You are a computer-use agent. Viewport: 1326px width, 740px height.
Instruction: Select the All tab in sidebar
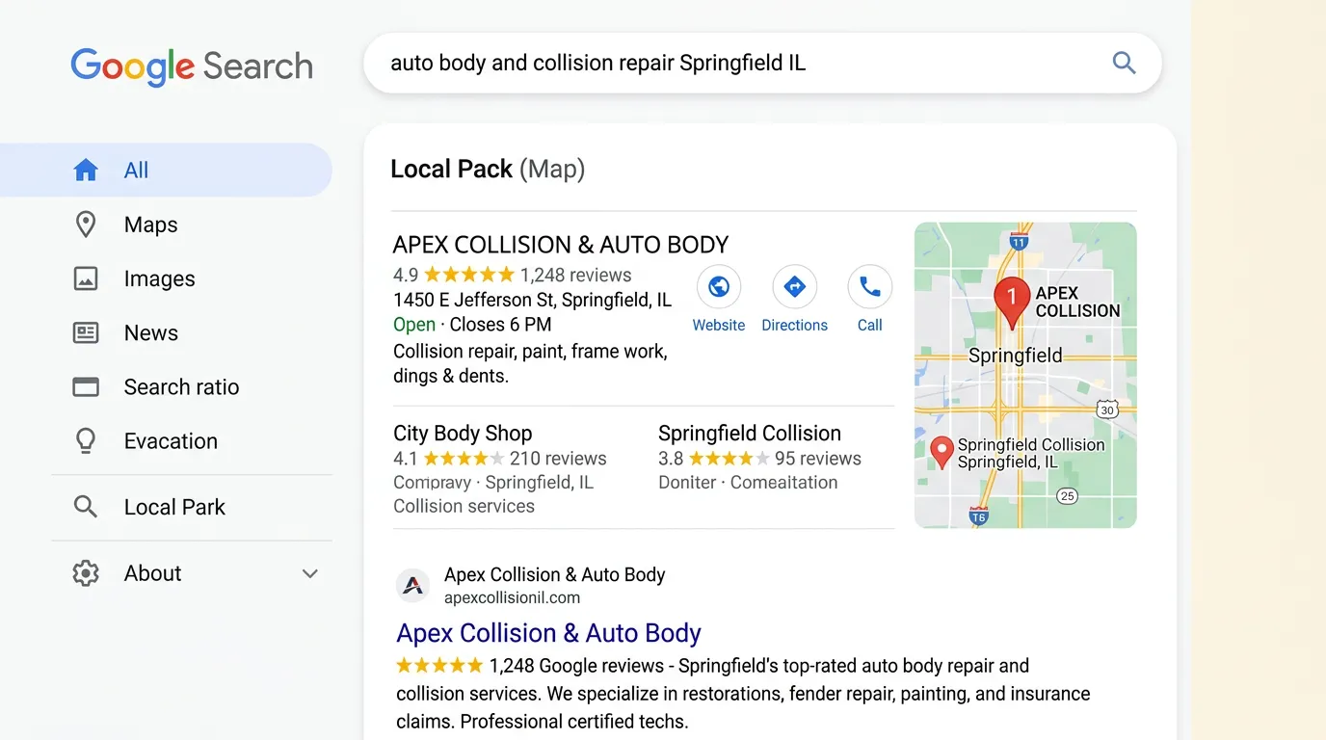pyautogui.click(x=166, y=171)
